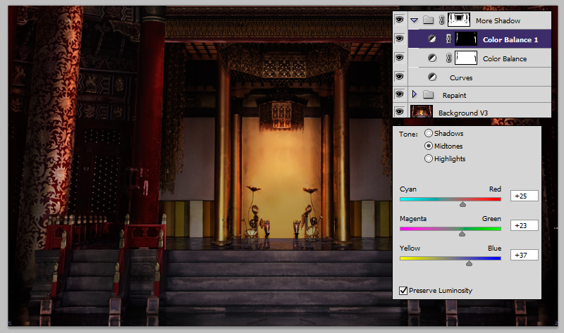Click the Color Balance 1 adjustment icon

click(x=432, y=39)
